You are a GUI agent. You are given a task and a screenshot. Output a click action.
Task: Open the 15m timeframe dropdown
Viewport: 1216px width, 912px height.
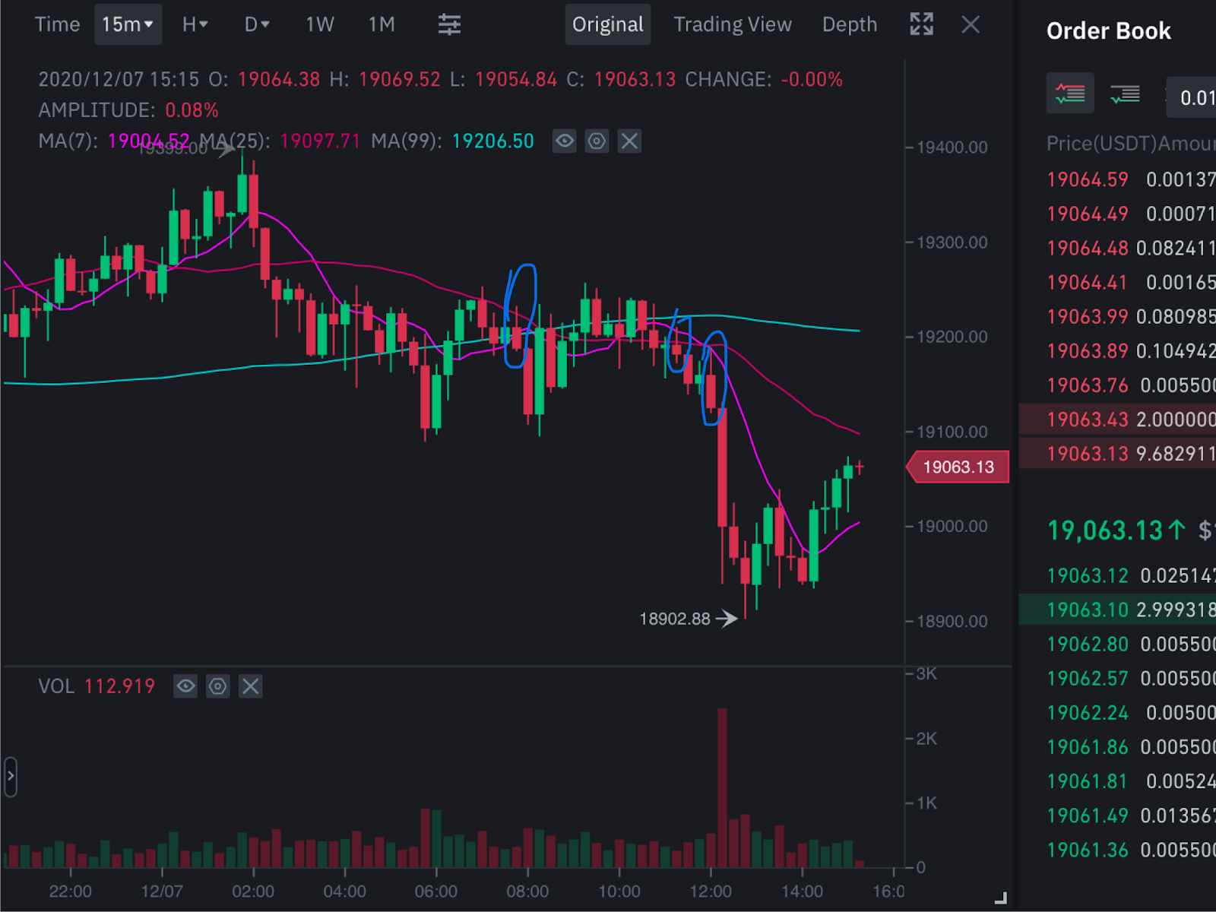(x=128, y=24)
